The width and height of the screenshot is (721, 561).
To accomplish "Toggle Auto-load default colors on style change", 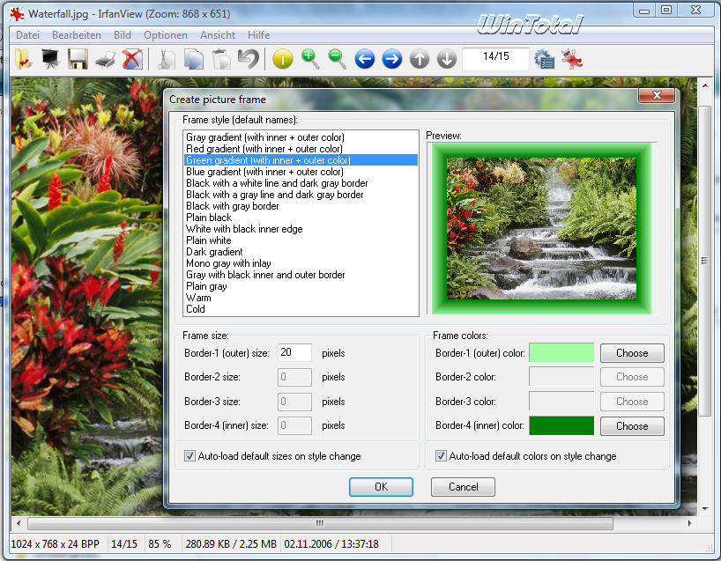I will 442,456.
